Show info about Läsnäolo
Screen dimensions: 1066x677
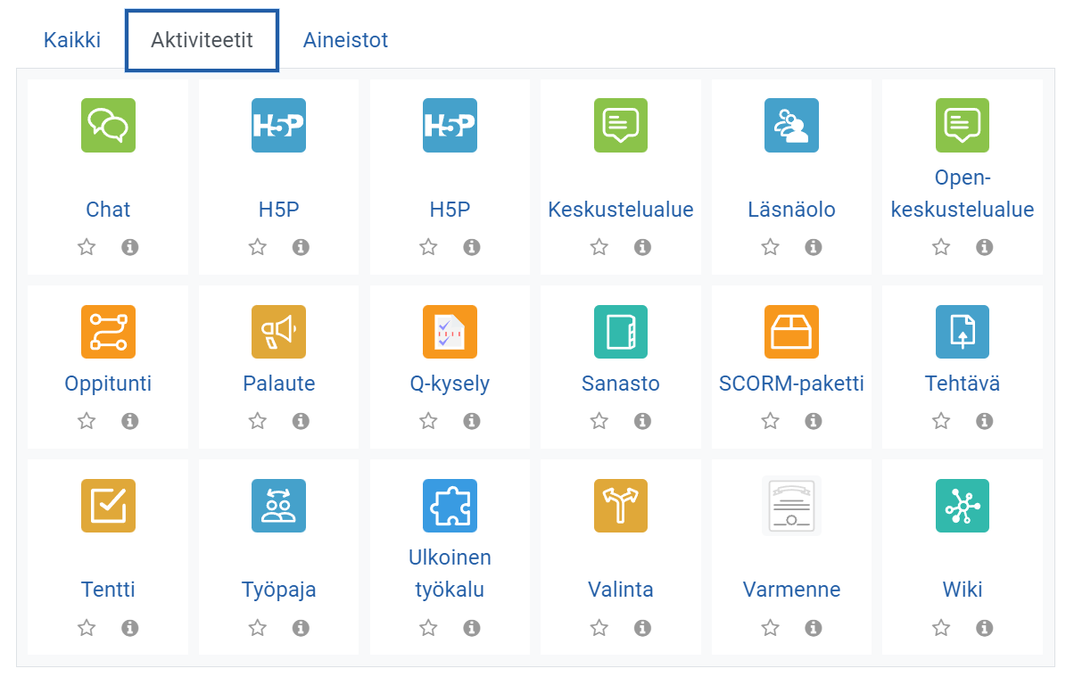(x=813, y=247)
